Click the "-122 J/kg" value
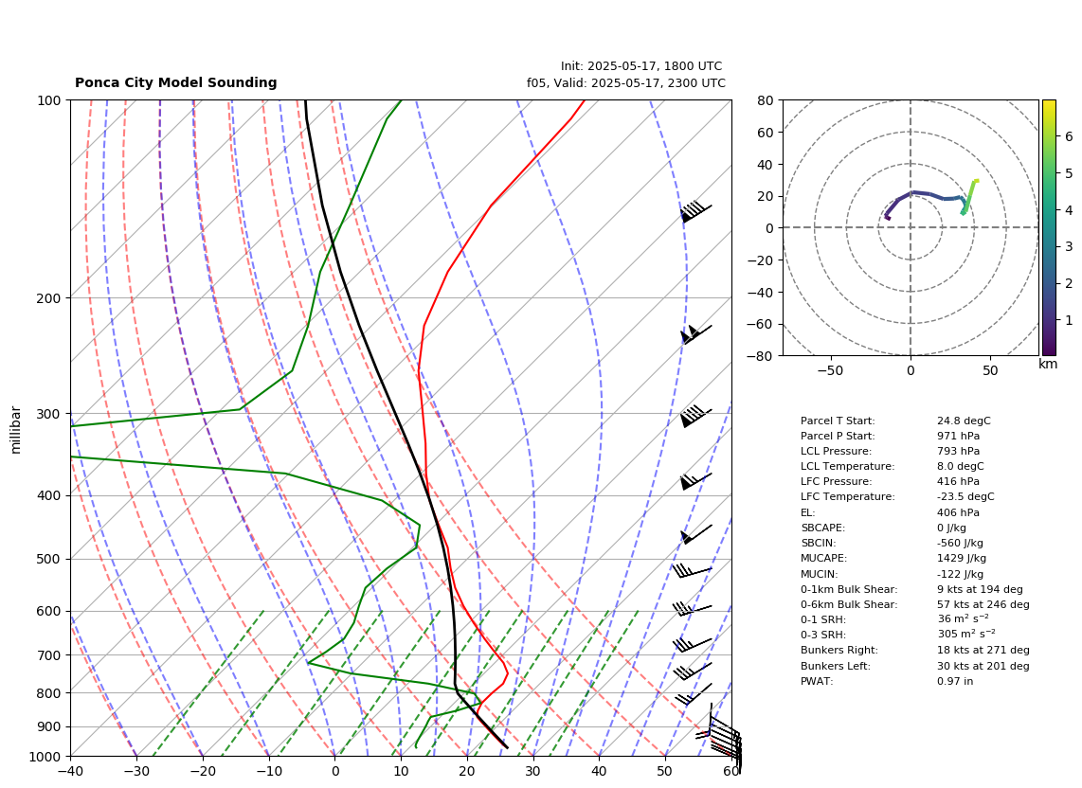Screen dimensions: 1082x788 [x=960, y=574]
